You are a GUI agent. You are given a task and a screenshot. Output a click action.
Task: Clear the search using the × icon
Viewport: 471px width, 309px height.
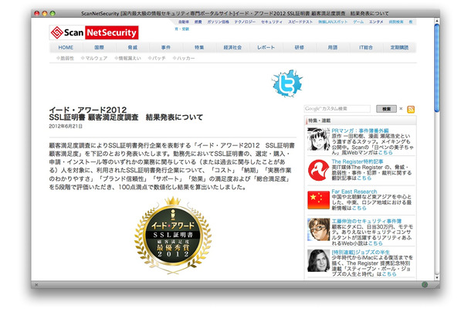point(401,109)
